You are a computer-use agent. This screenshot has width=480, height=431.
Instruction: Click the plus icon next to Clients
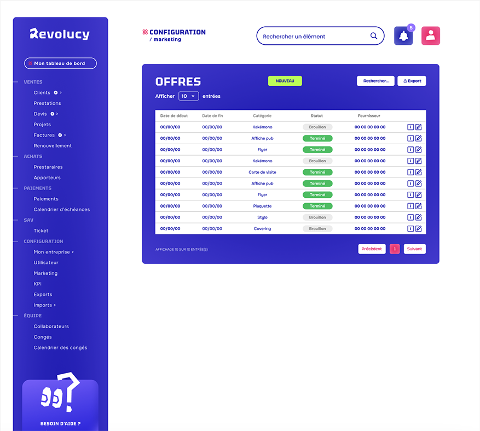(x=56, y=93)
